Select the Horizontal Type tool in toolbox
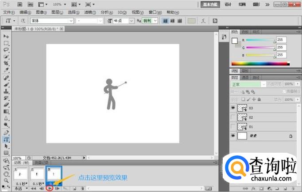 click(x=7, y=139)
